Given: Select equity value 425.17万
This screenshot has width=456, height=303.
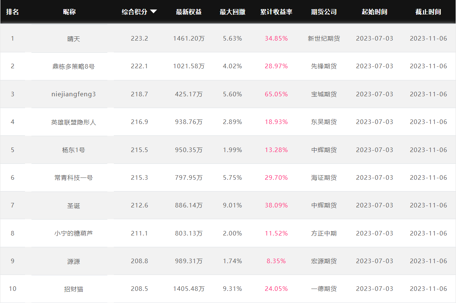Looking at the screenshot, I should (189, 94).
